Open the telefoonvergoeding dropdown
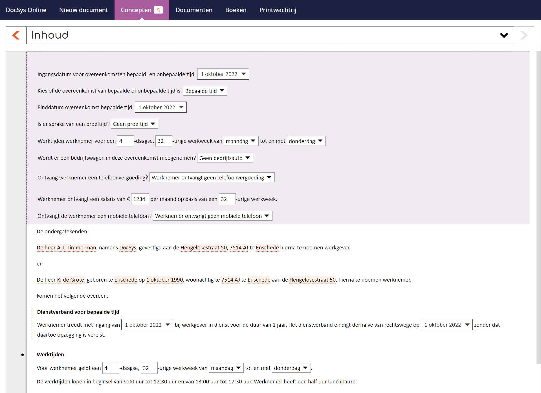This screenshot has width=541, height=393. point(212,177)
